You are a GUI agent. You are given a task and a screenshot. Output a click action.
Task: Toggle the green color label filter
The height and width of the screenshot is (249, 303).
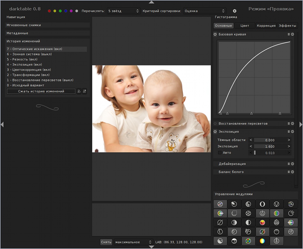pos(60,11)
